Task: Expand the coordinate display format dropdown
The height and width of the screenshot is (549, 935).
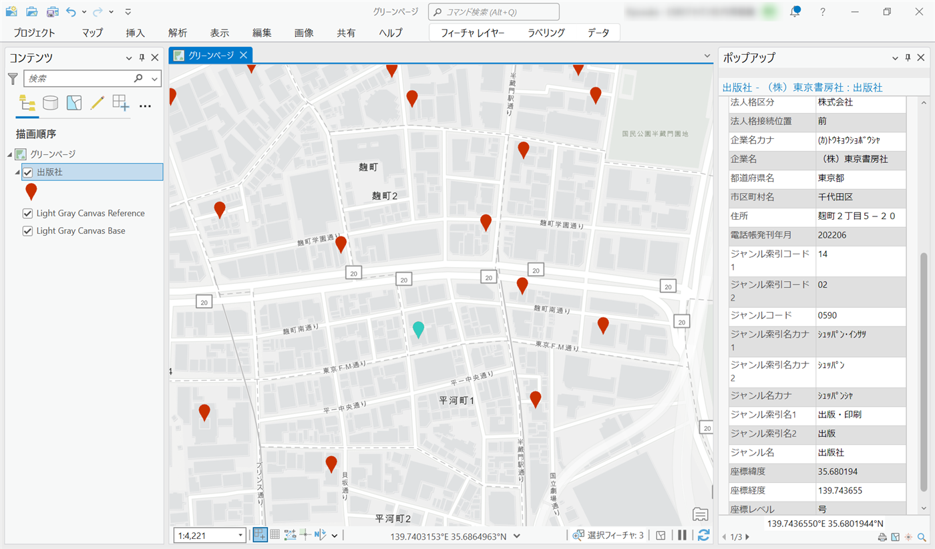Action: [x=517, y=536]
